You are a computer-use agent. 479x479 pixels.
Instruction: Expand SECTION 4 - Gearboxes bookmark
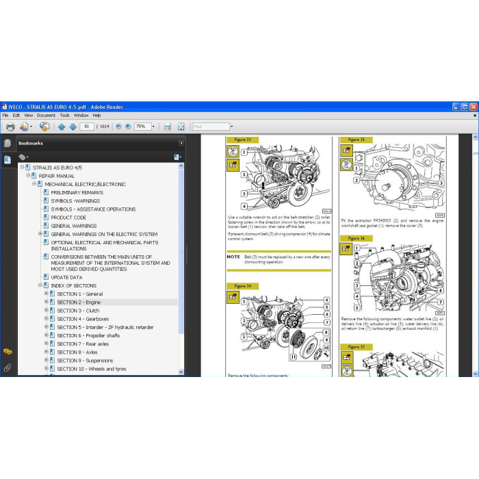(46, 318)
